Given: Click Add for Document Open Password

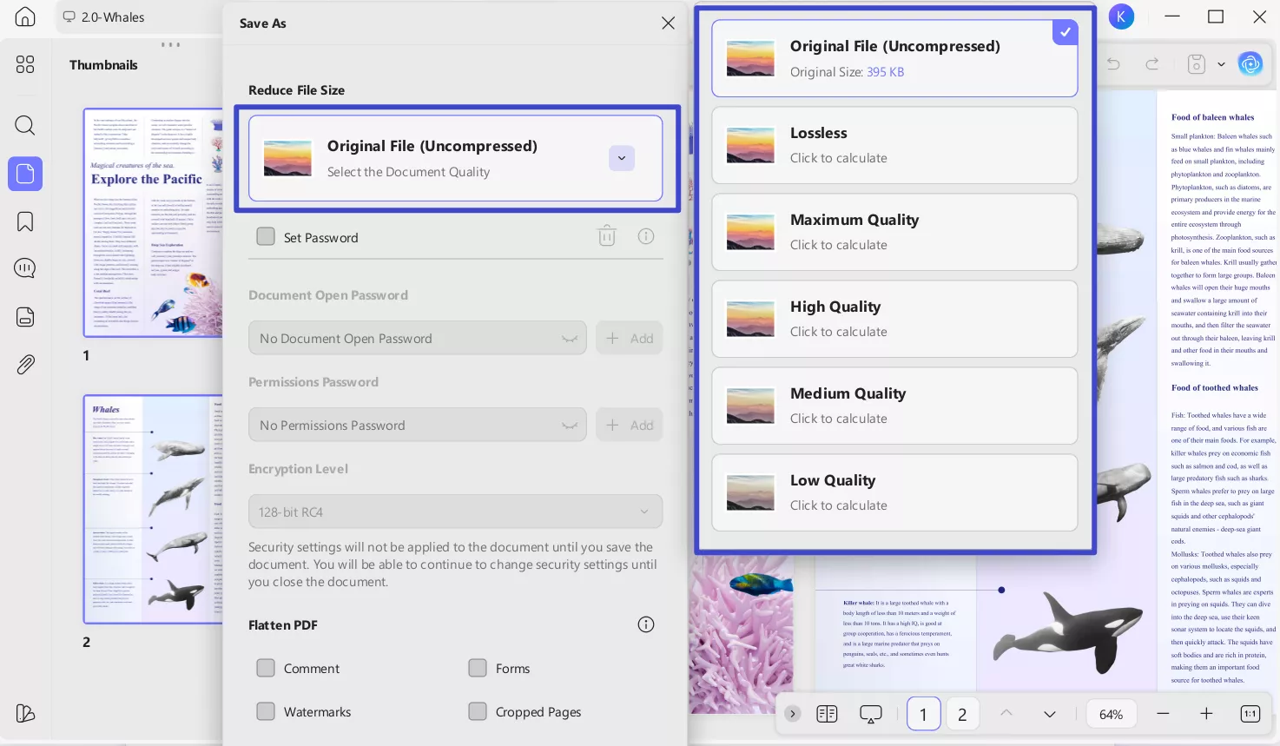Looking at the screenshot, I should pyautogui.click(x=630, y=338).
